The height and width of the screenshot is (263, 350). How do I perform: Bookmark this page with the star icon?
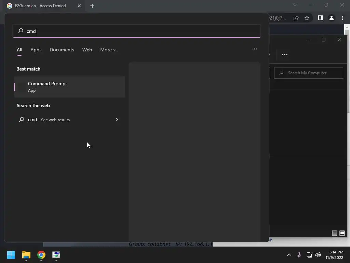tap(307, 18)
